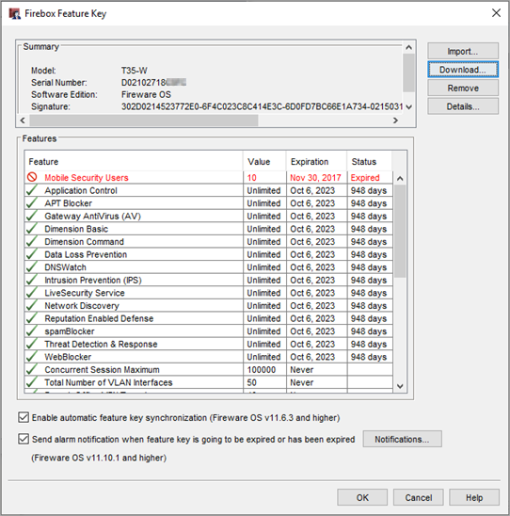
Task: Click the Firebox Feature Key title bar icon
Action: 14,13
